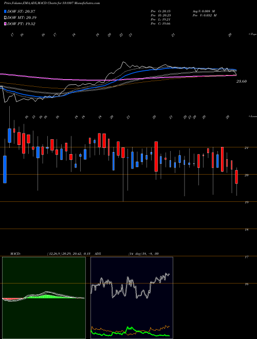Click the MACD '(12,26,9)' parameter values text

[x=70, y=254]
